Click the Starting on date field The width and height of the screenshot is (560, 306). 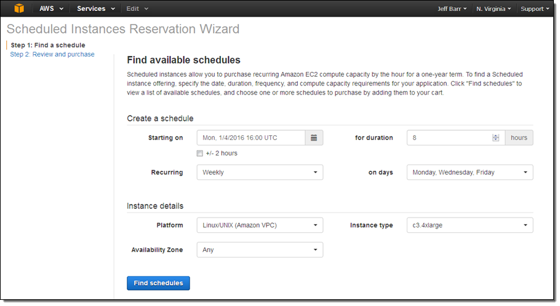pos(250,138)
